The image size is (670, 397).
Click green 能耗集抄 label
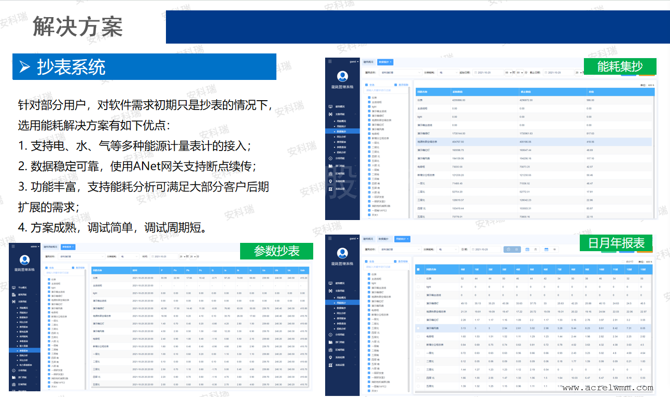click(x=620, y=66)
